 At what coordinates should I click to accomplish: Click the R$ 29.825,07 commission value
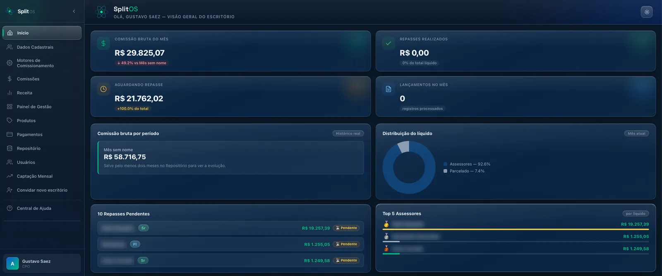click(139, 53)
